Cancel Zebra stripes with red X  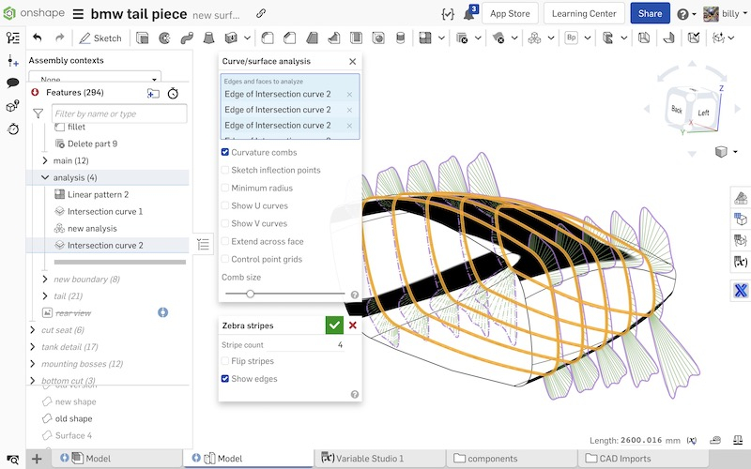(353, 325)
